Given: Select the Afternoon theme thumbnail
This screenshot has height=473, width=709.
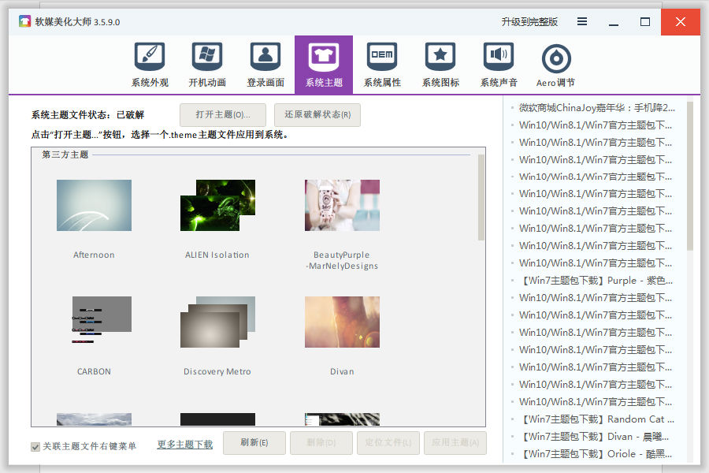Looking at the screenshot, I should point(94,206).
